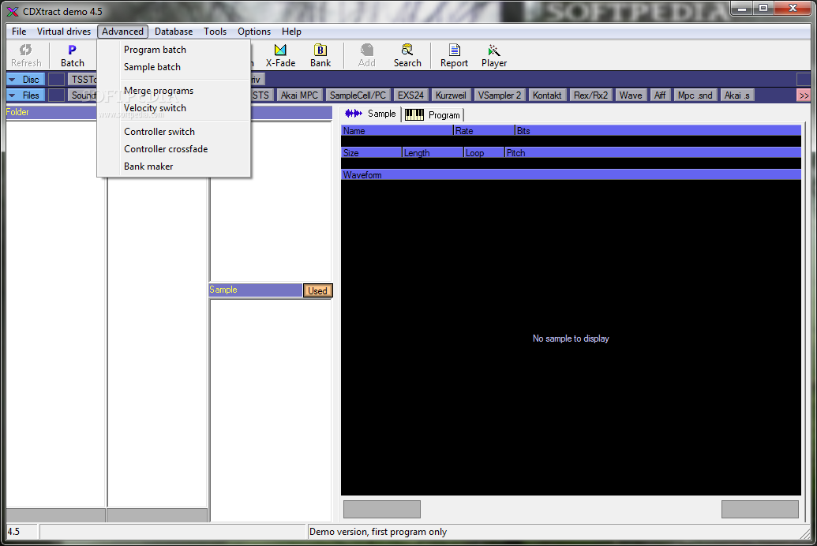Screen dimensions: 817x546
Task: Launch the Player tool
Action: coord(494,56)
